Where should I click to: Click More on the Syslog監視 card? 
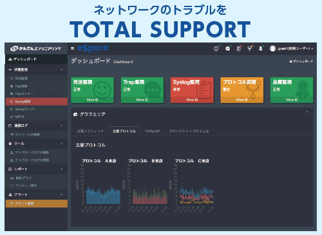point(192,100)
